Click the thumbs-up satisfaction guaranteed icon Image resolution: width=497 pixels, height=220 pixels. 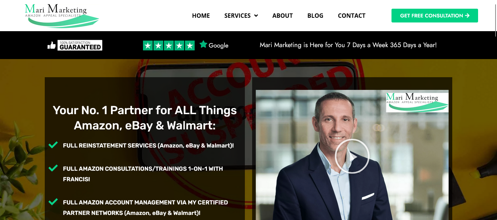point(52,45)
